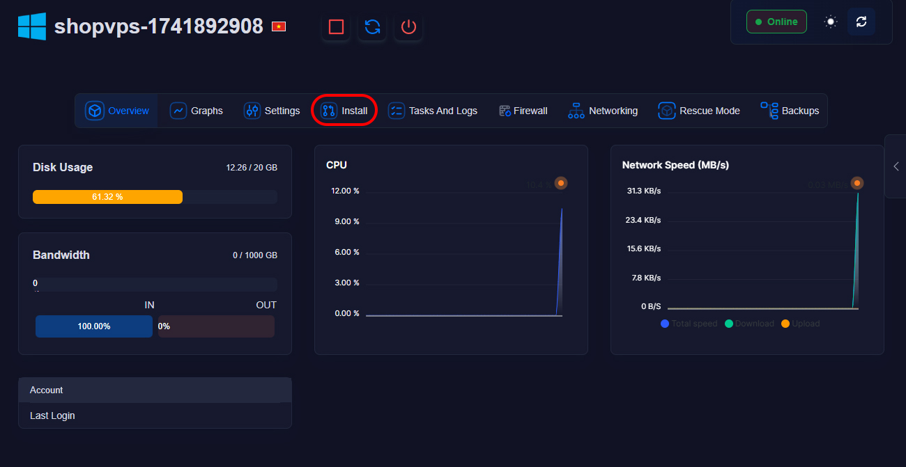
Task: Click the refresh icon beside theme toggle
Action: pyautogui.click(x=861, y=22)
